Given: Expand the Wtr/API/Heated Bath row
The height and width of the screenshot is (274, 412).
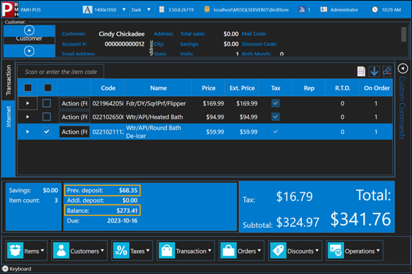Looking at the screenshot, I should [x=27, y=117].
